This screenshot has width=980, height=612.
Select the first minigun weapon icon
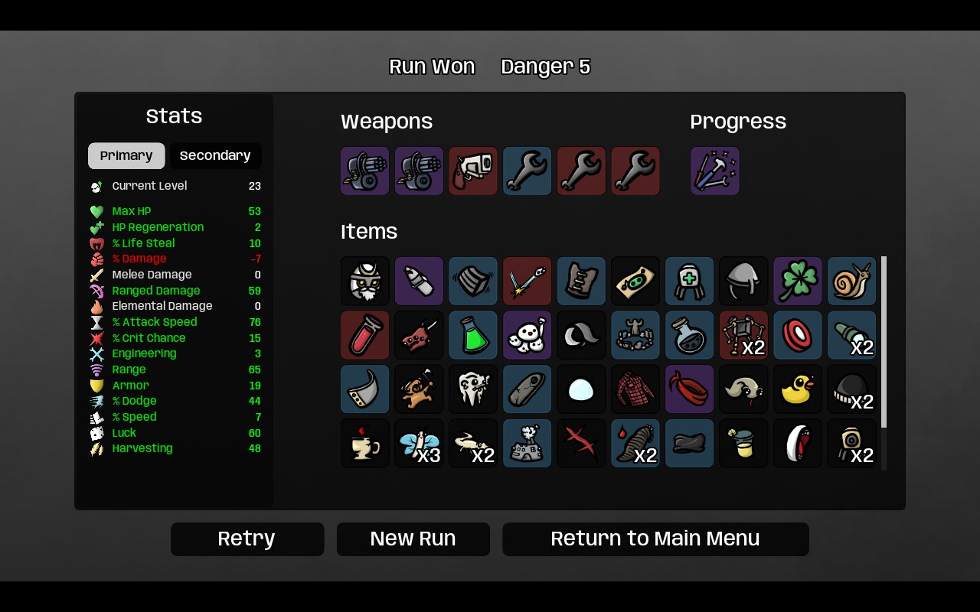point(365,171)
